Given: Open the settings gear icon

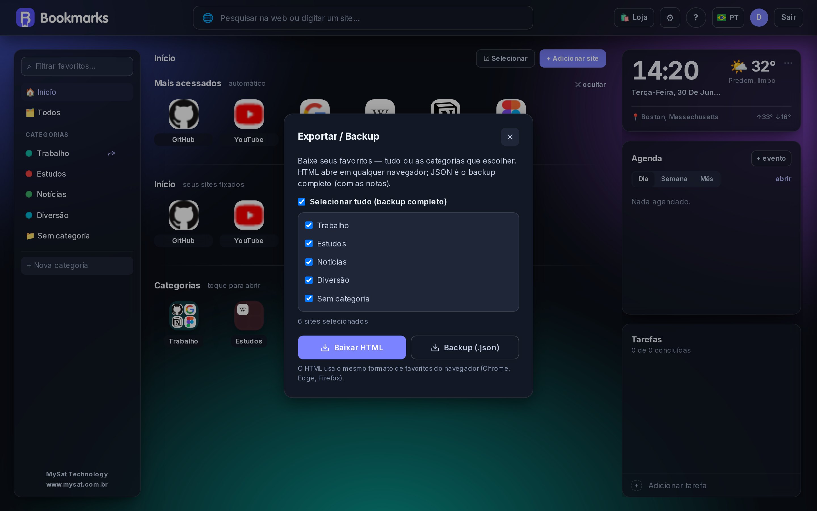Looking at the screenshot, I should [670, 18].
